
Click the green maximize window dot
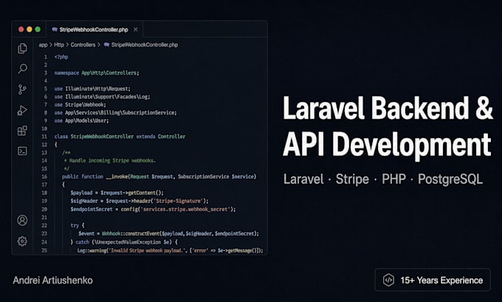38,30
